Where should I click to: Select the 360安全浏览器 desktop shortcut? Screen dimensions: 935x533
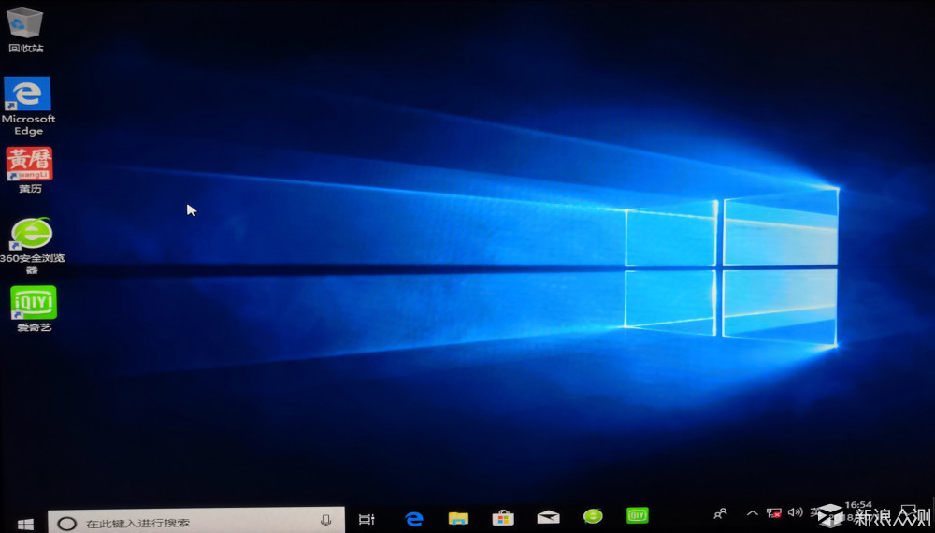point(32,246)
